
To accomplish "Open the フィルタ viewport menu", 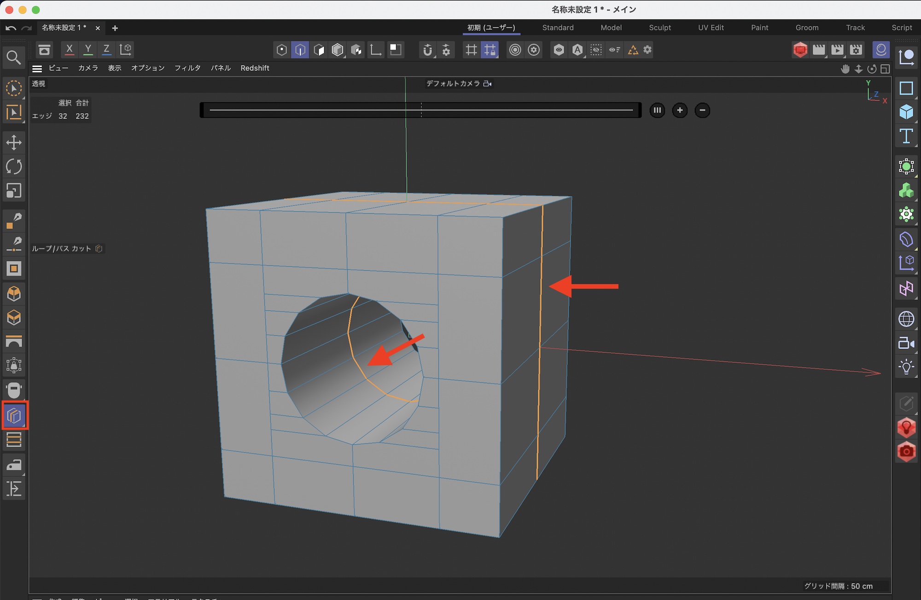I will point(187,68).
